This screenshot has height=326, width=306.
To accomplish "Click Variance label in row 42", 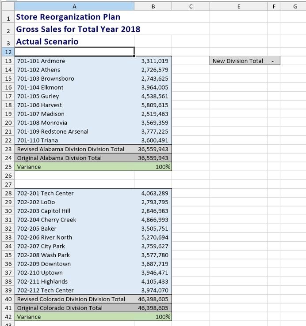I will point(74,317).
